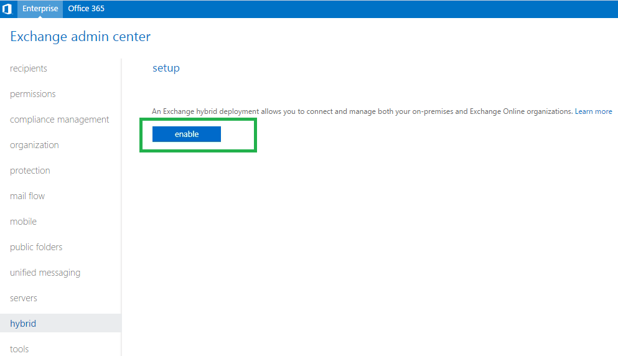The height and width of the screenshot is (356, 618).
Task: Open the mail flow section
Action: click(x=27, y=196)
